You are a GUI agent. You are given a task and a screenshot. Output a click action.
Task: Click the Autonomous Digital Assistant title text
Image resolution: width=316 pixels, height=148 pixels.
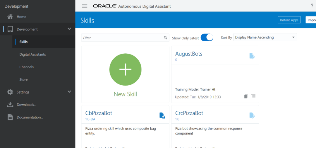click(145, 6)
